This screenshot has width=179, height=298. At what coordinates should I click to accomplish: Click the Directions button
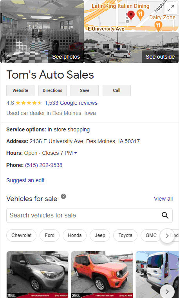pyautogui.click(x=52, y=90)
